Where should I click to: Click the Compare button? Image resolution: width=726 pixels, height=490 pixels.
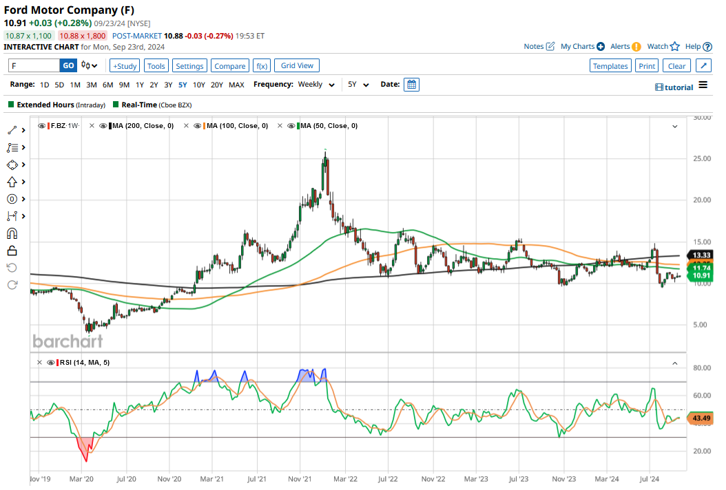coord(229,65)
